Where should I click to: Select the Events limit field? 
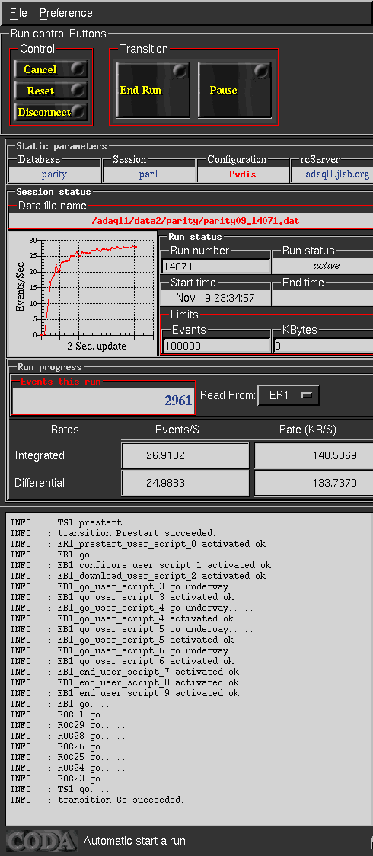coord(216,346)
